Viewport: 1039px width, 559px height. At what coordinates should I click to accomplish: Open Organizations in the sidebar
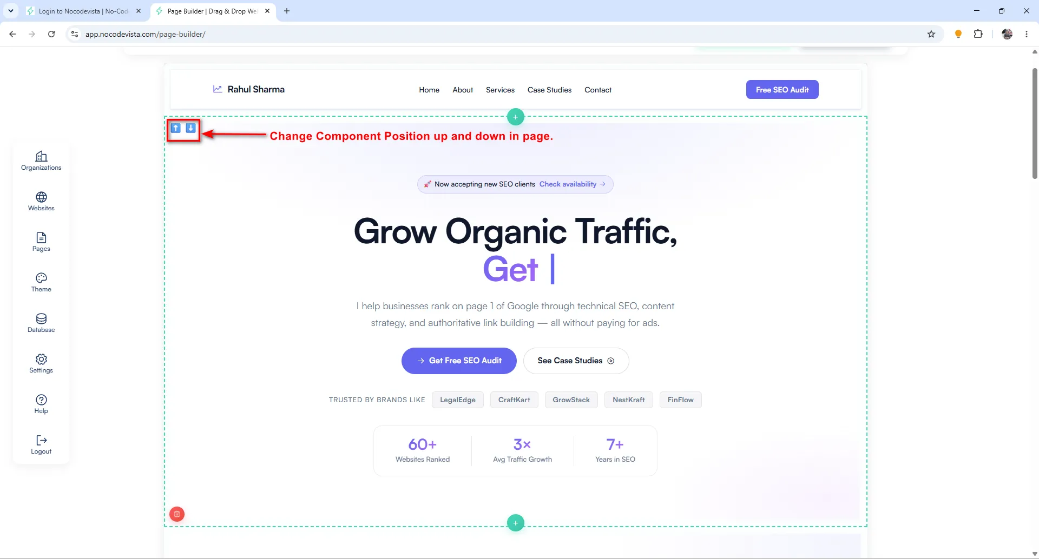41,161
